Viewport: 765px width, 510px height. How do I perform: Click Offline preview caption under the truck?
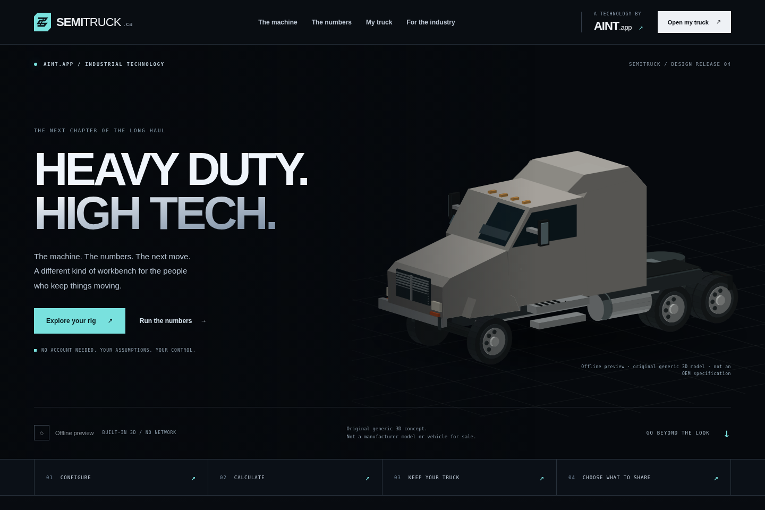656,370
